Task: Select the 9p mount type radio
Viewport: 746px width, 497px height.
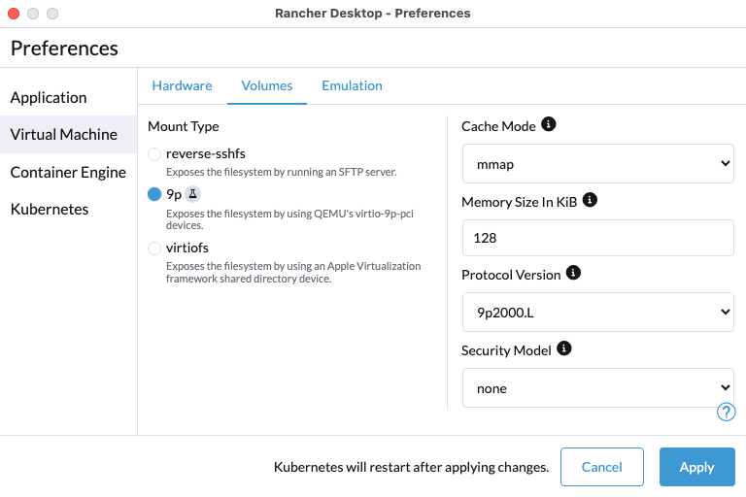Action: (154, 194)
